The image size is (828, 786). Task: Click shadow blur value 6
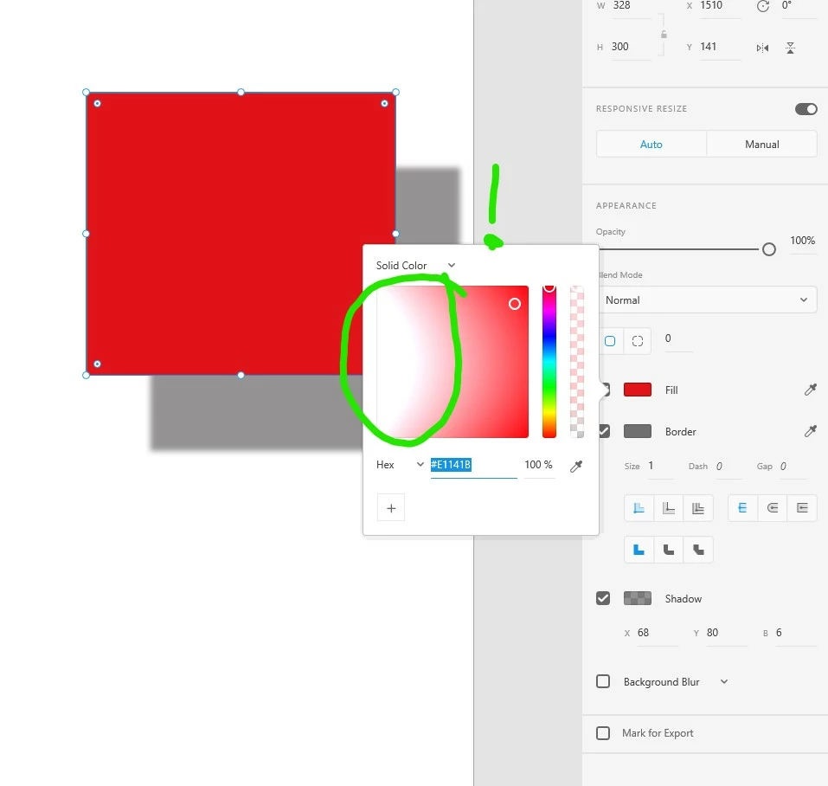pos(795,633)
